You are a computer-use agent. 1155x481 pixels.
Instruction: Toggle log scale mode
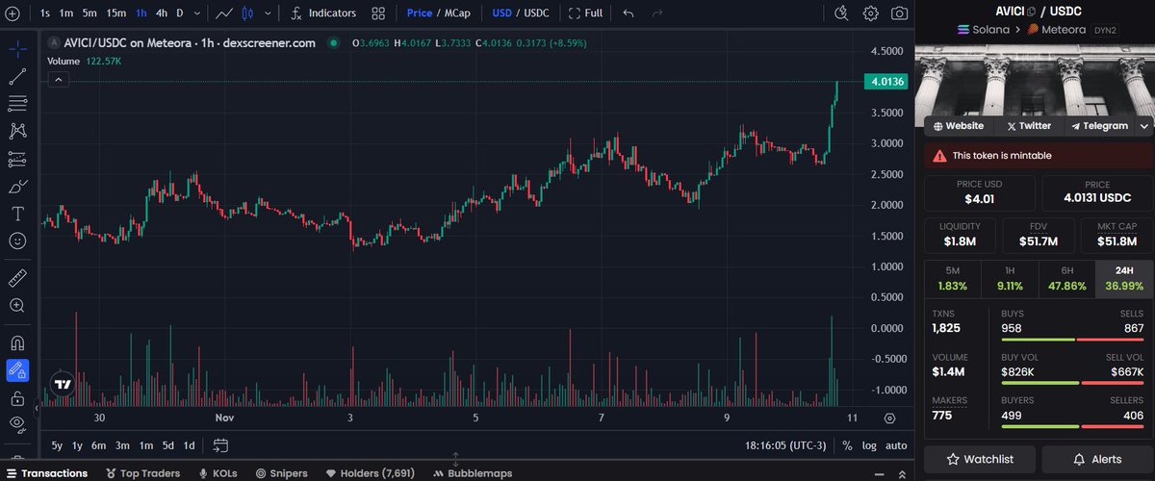pos(869,445)
